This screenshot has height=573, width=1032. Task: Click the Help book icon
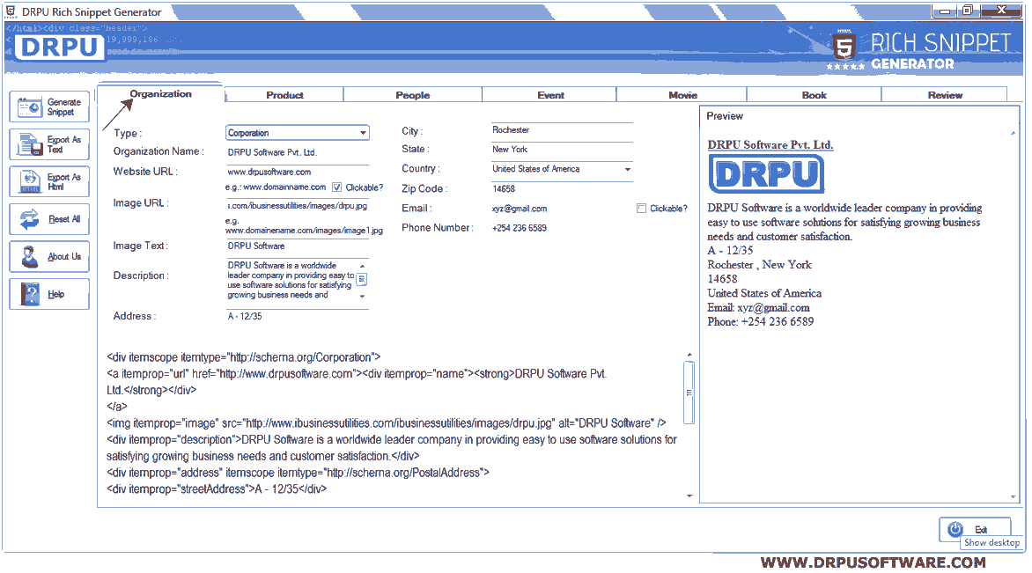pos(30,294)
